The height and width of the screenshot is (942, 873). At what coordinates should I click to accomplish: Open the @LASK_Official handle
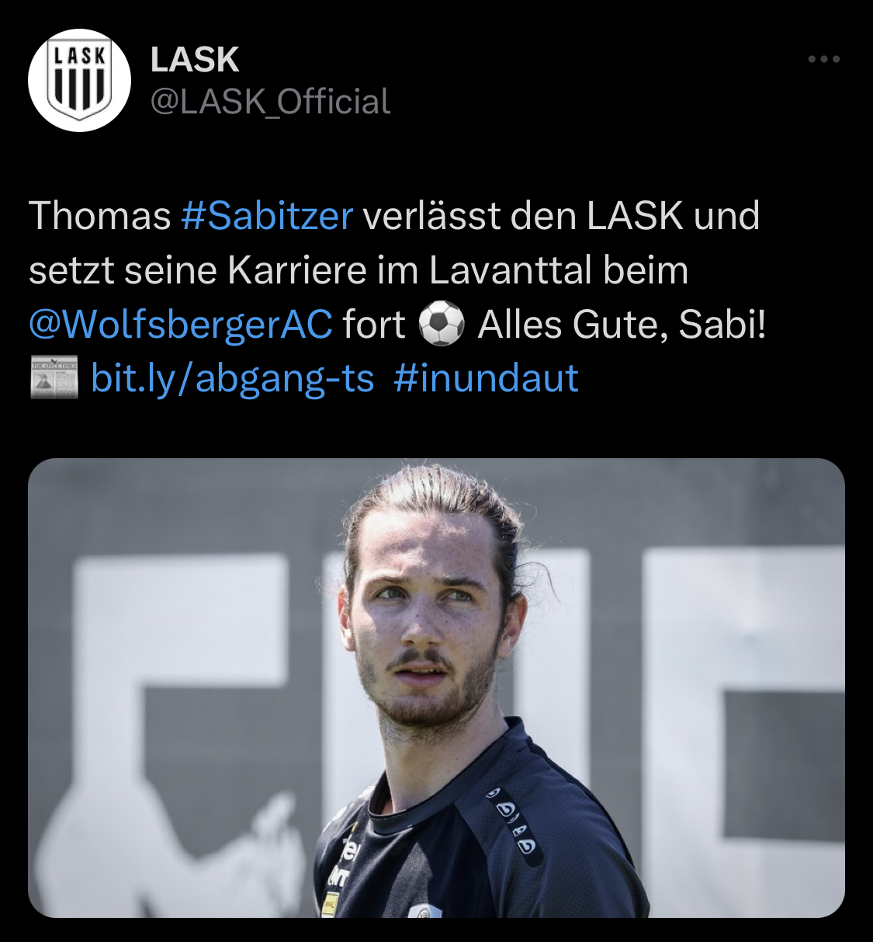(269, 102)
